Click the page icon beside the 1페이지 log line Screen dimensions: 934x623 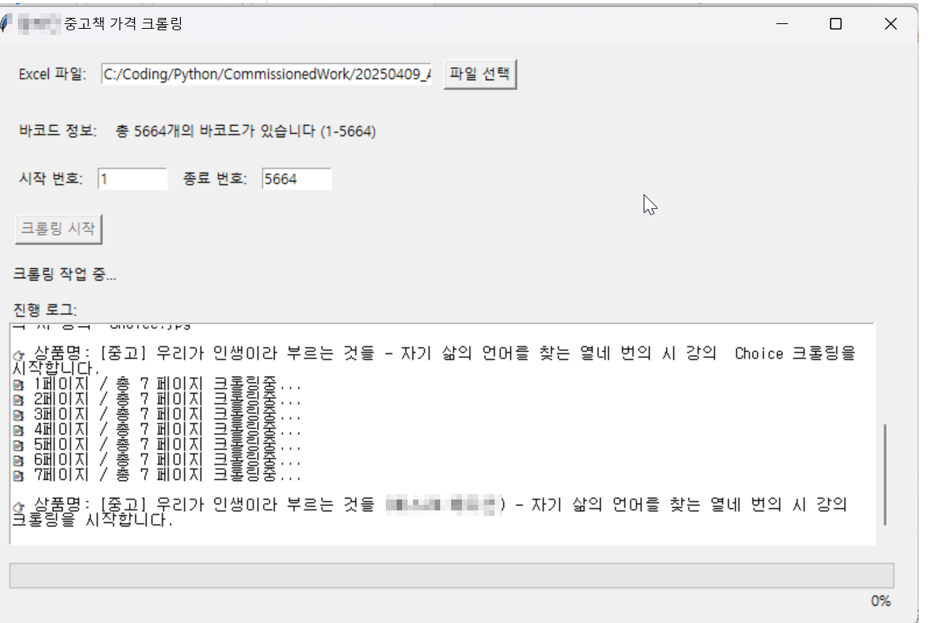click(x=19, y=385)
